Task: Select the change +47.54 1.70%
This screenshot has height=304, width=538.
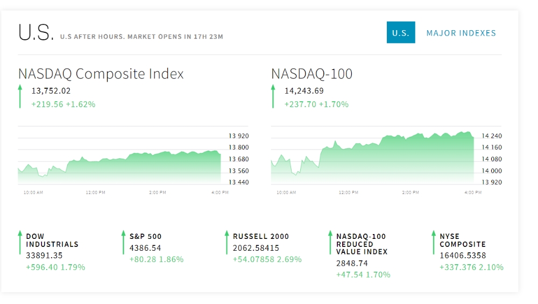Action: [363, 275]
